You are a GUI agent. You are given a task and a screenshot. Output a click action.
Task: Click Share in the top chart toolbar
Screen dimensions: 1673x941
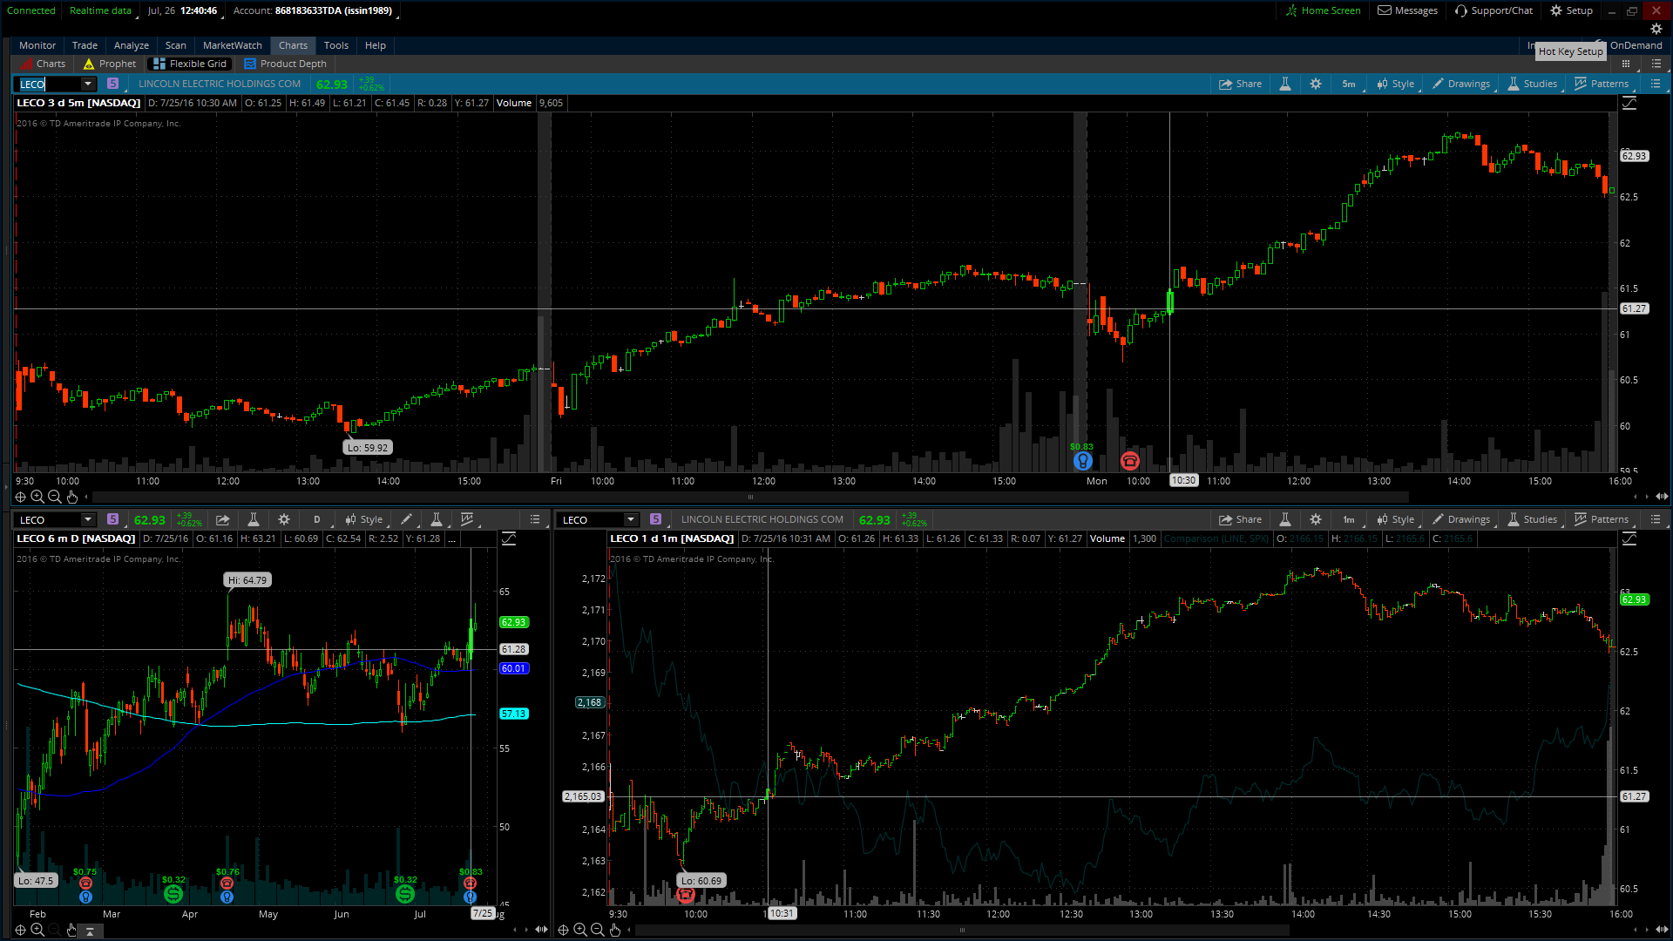1241,84
